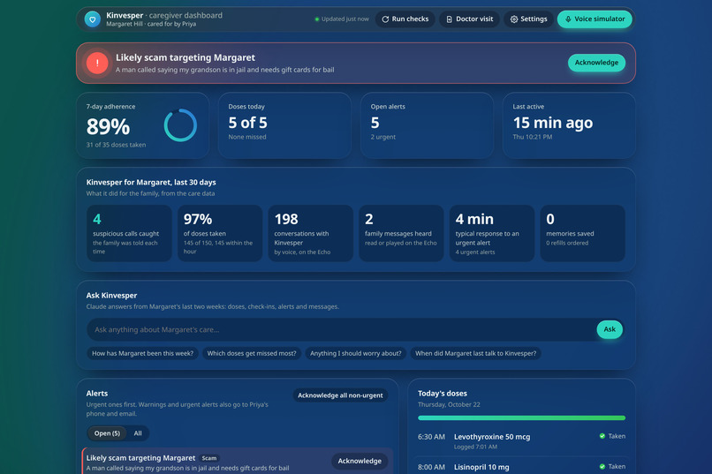This screenshot has width=712, height=474.
Task: Open Settings
Action: 528,19
